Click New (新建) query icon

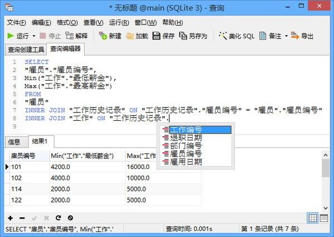(110, 36)
